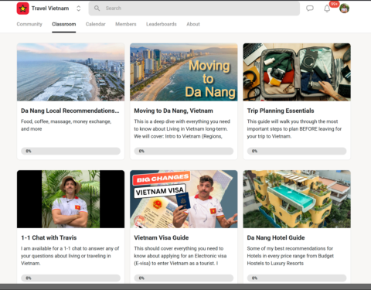Click the Da Nang Local Recommendations title
371x290 pixels.
tap(70, 111)
